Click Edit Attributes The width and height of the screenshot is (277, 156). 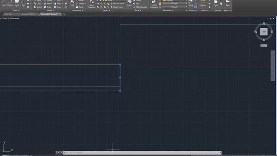pyautogui.click(x=140, y=7)
